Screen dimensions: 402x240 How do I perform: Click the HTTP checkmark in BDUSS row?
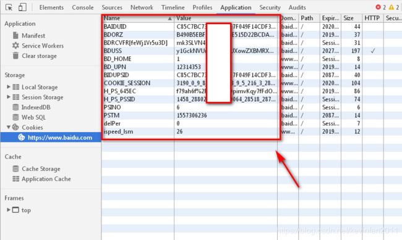coord(373,51)
